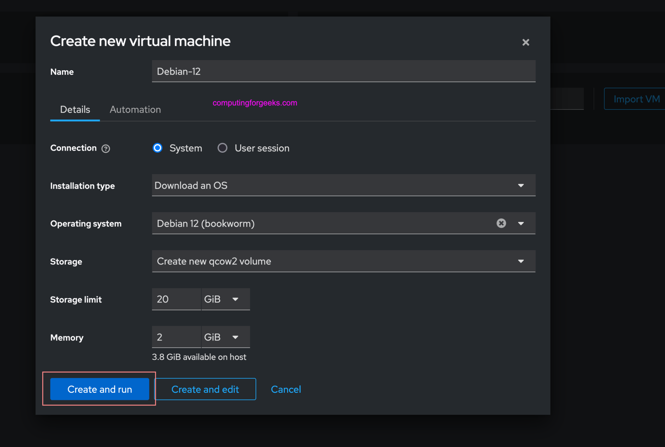
Task: Open the Installation type dropdown
Action: (x=521, y=185)
